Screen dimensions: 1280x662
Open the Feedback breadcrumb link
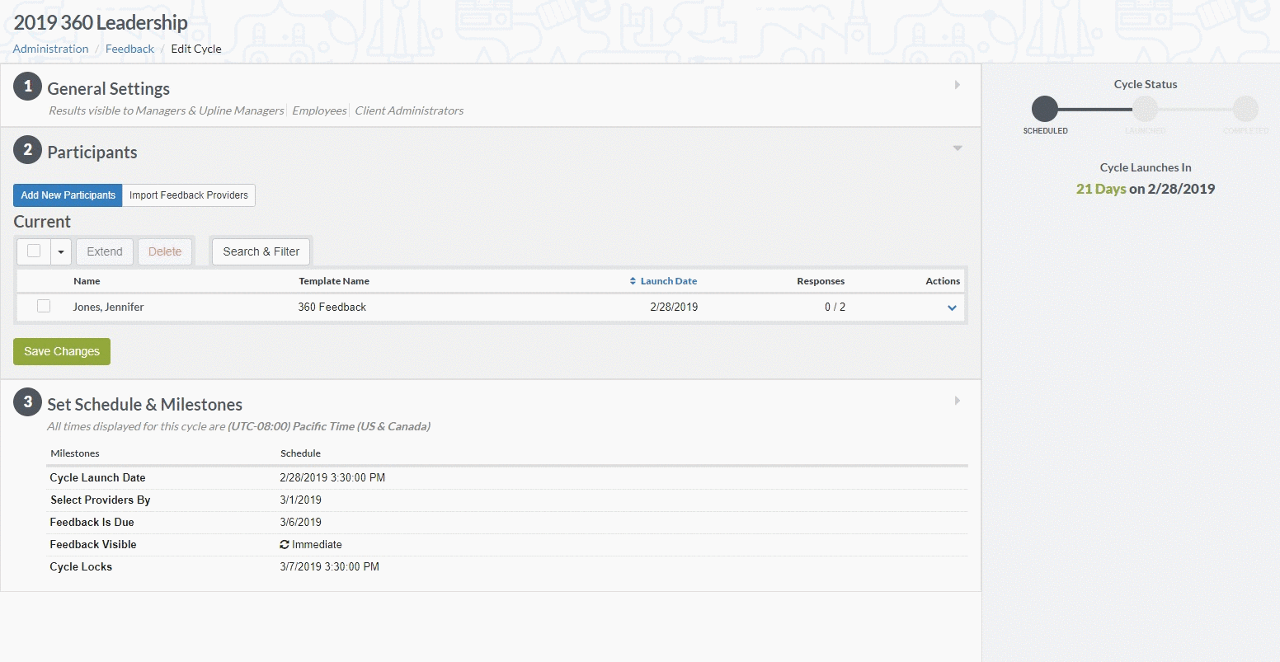click(x=129, y=49)
